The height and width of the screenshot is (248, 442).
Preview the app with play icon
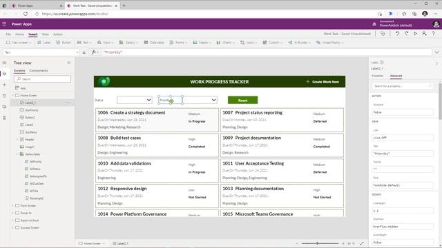point(416,34)
